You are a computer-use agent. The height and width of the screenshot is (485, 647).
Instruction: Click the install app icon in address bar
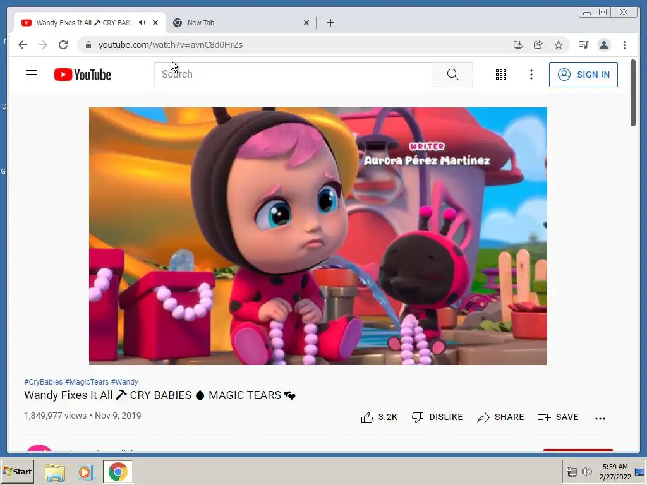(x=518, y=45)
